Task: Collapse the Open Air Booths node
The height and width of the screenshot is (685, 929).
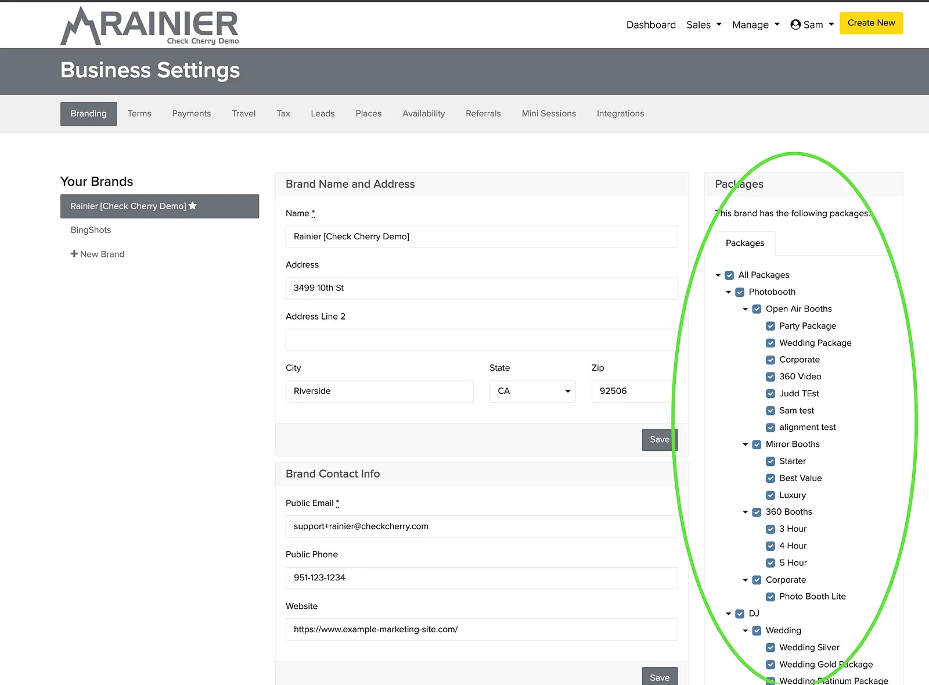Action: point(746,309)
